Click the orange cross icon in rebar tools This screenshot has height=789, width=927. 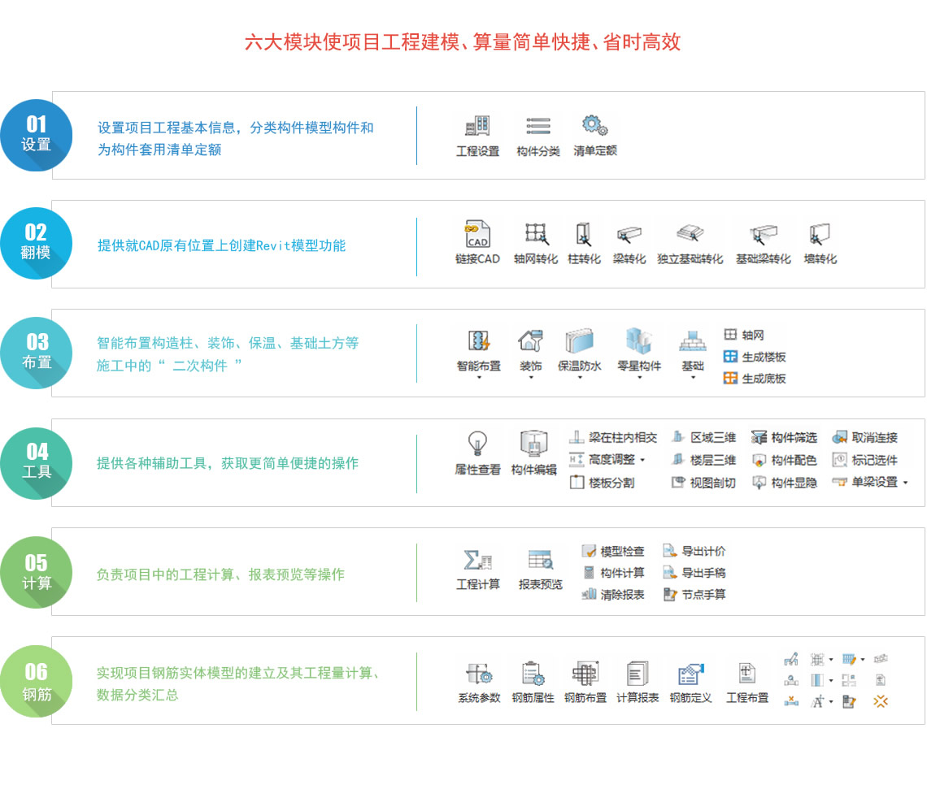pos(881,701)
